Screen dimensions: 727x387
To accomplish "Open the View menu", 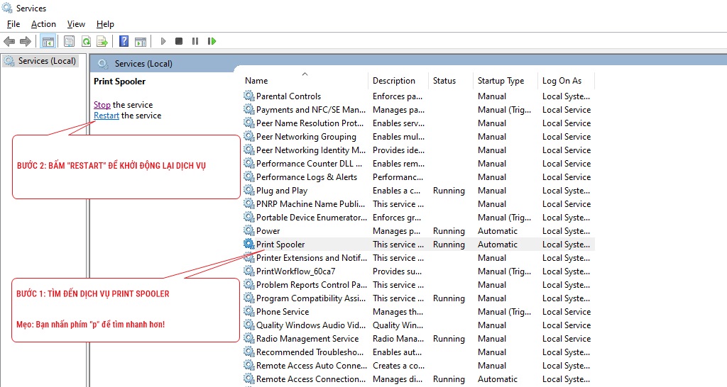I will click(x=76, y=24).
